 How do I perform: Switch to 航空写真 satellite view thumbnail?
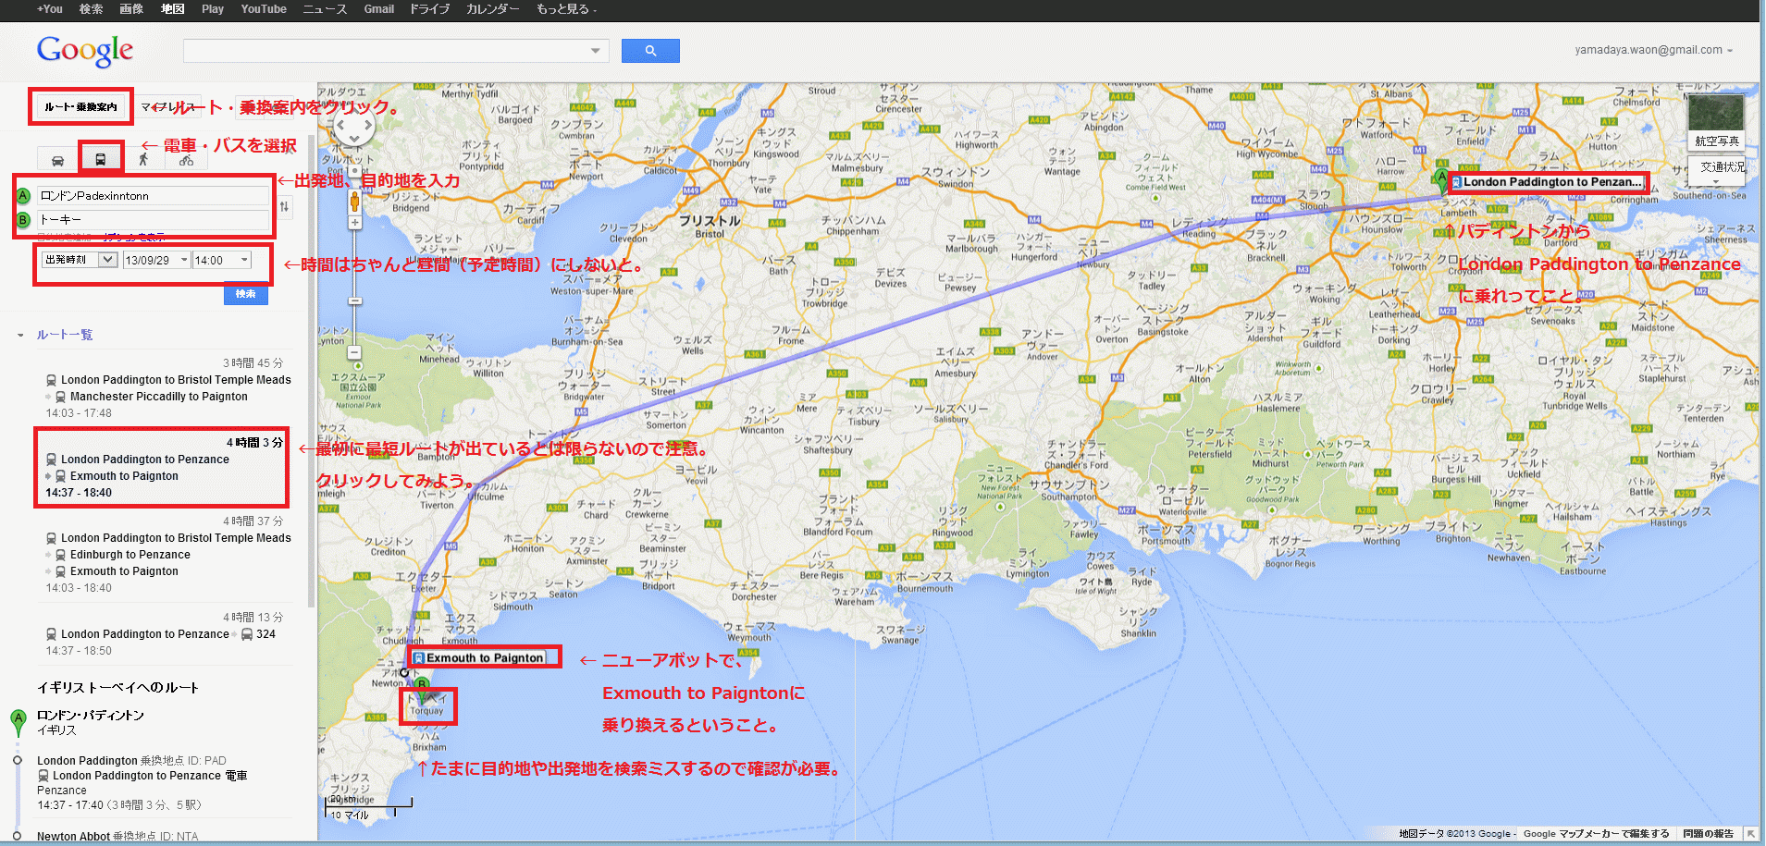pyautogui.click(x=1716, y=121)
